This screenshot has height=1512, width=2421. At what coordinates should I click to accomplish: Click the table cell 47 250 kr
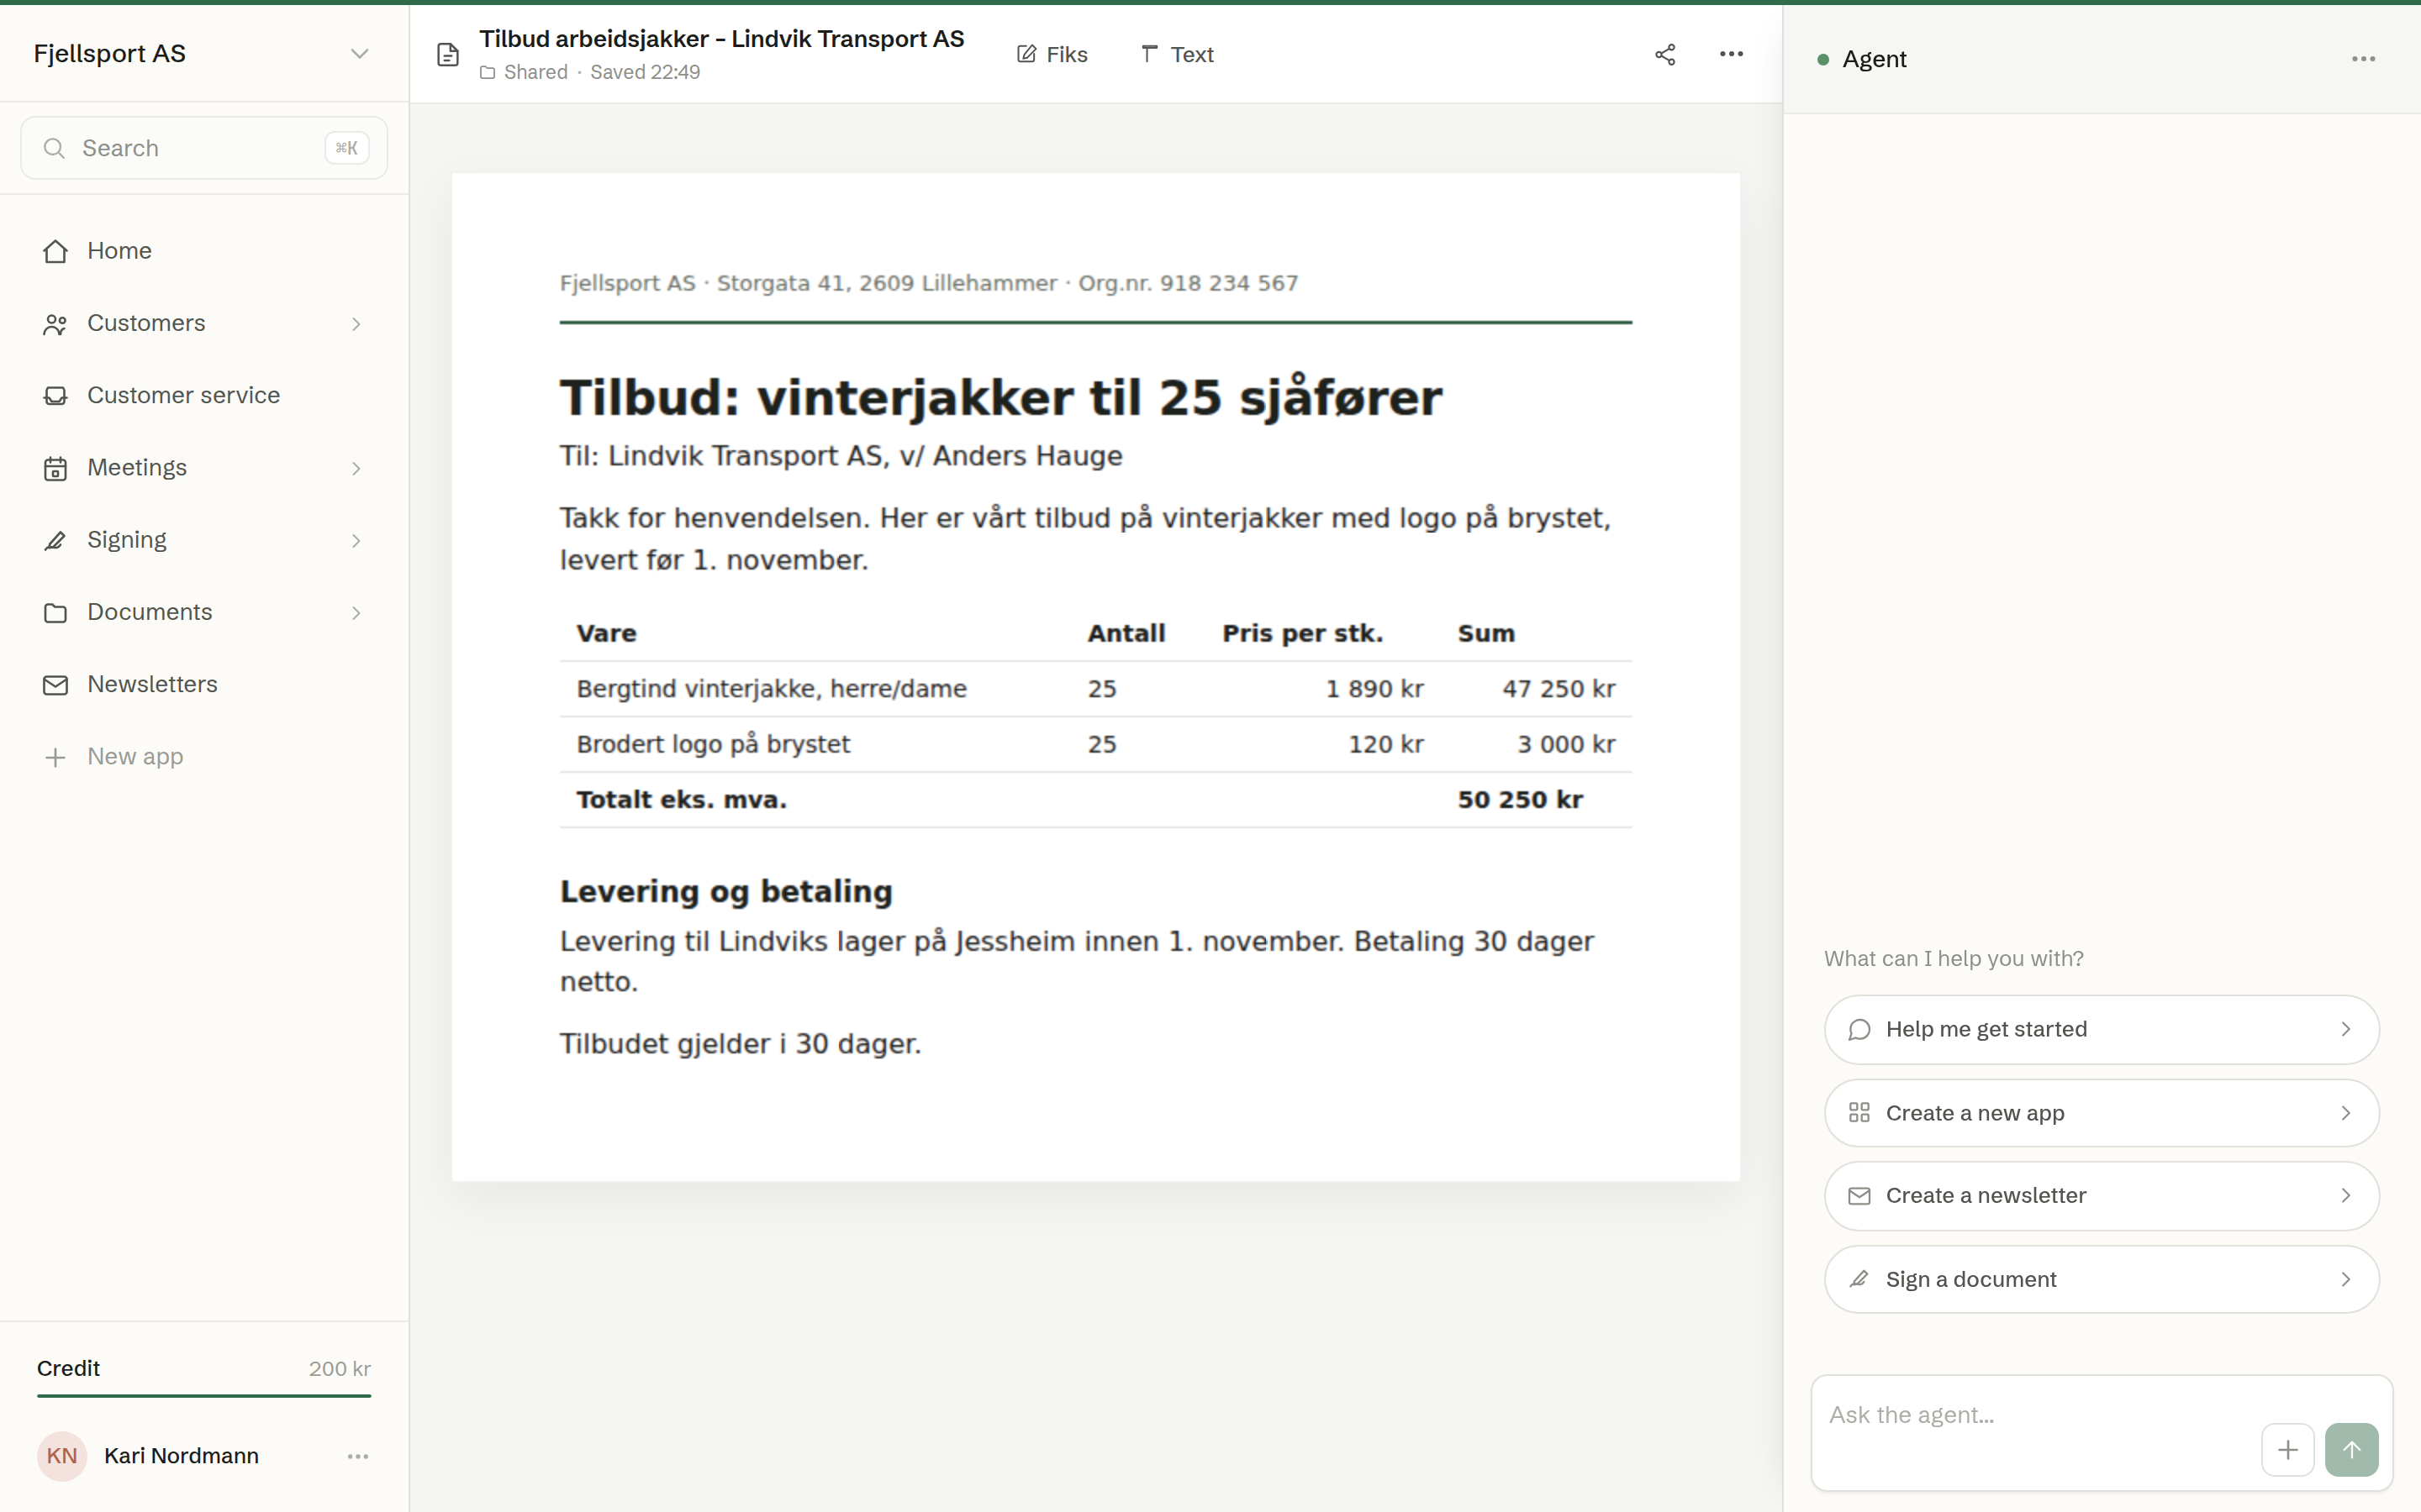[1558, 689]
